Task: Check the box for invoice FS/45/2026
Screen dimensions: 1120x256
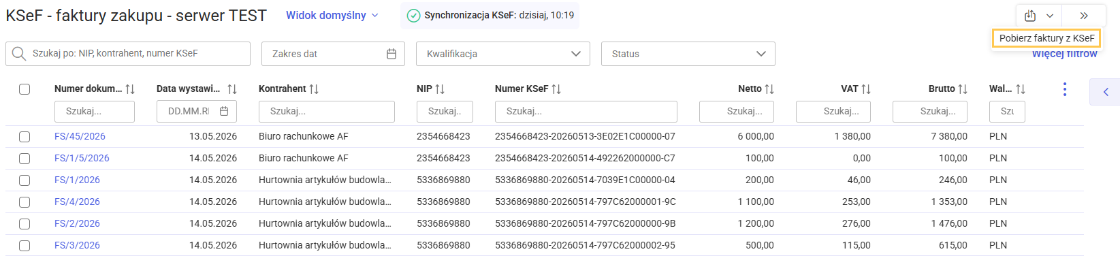Action: click(x=25, y=137)
